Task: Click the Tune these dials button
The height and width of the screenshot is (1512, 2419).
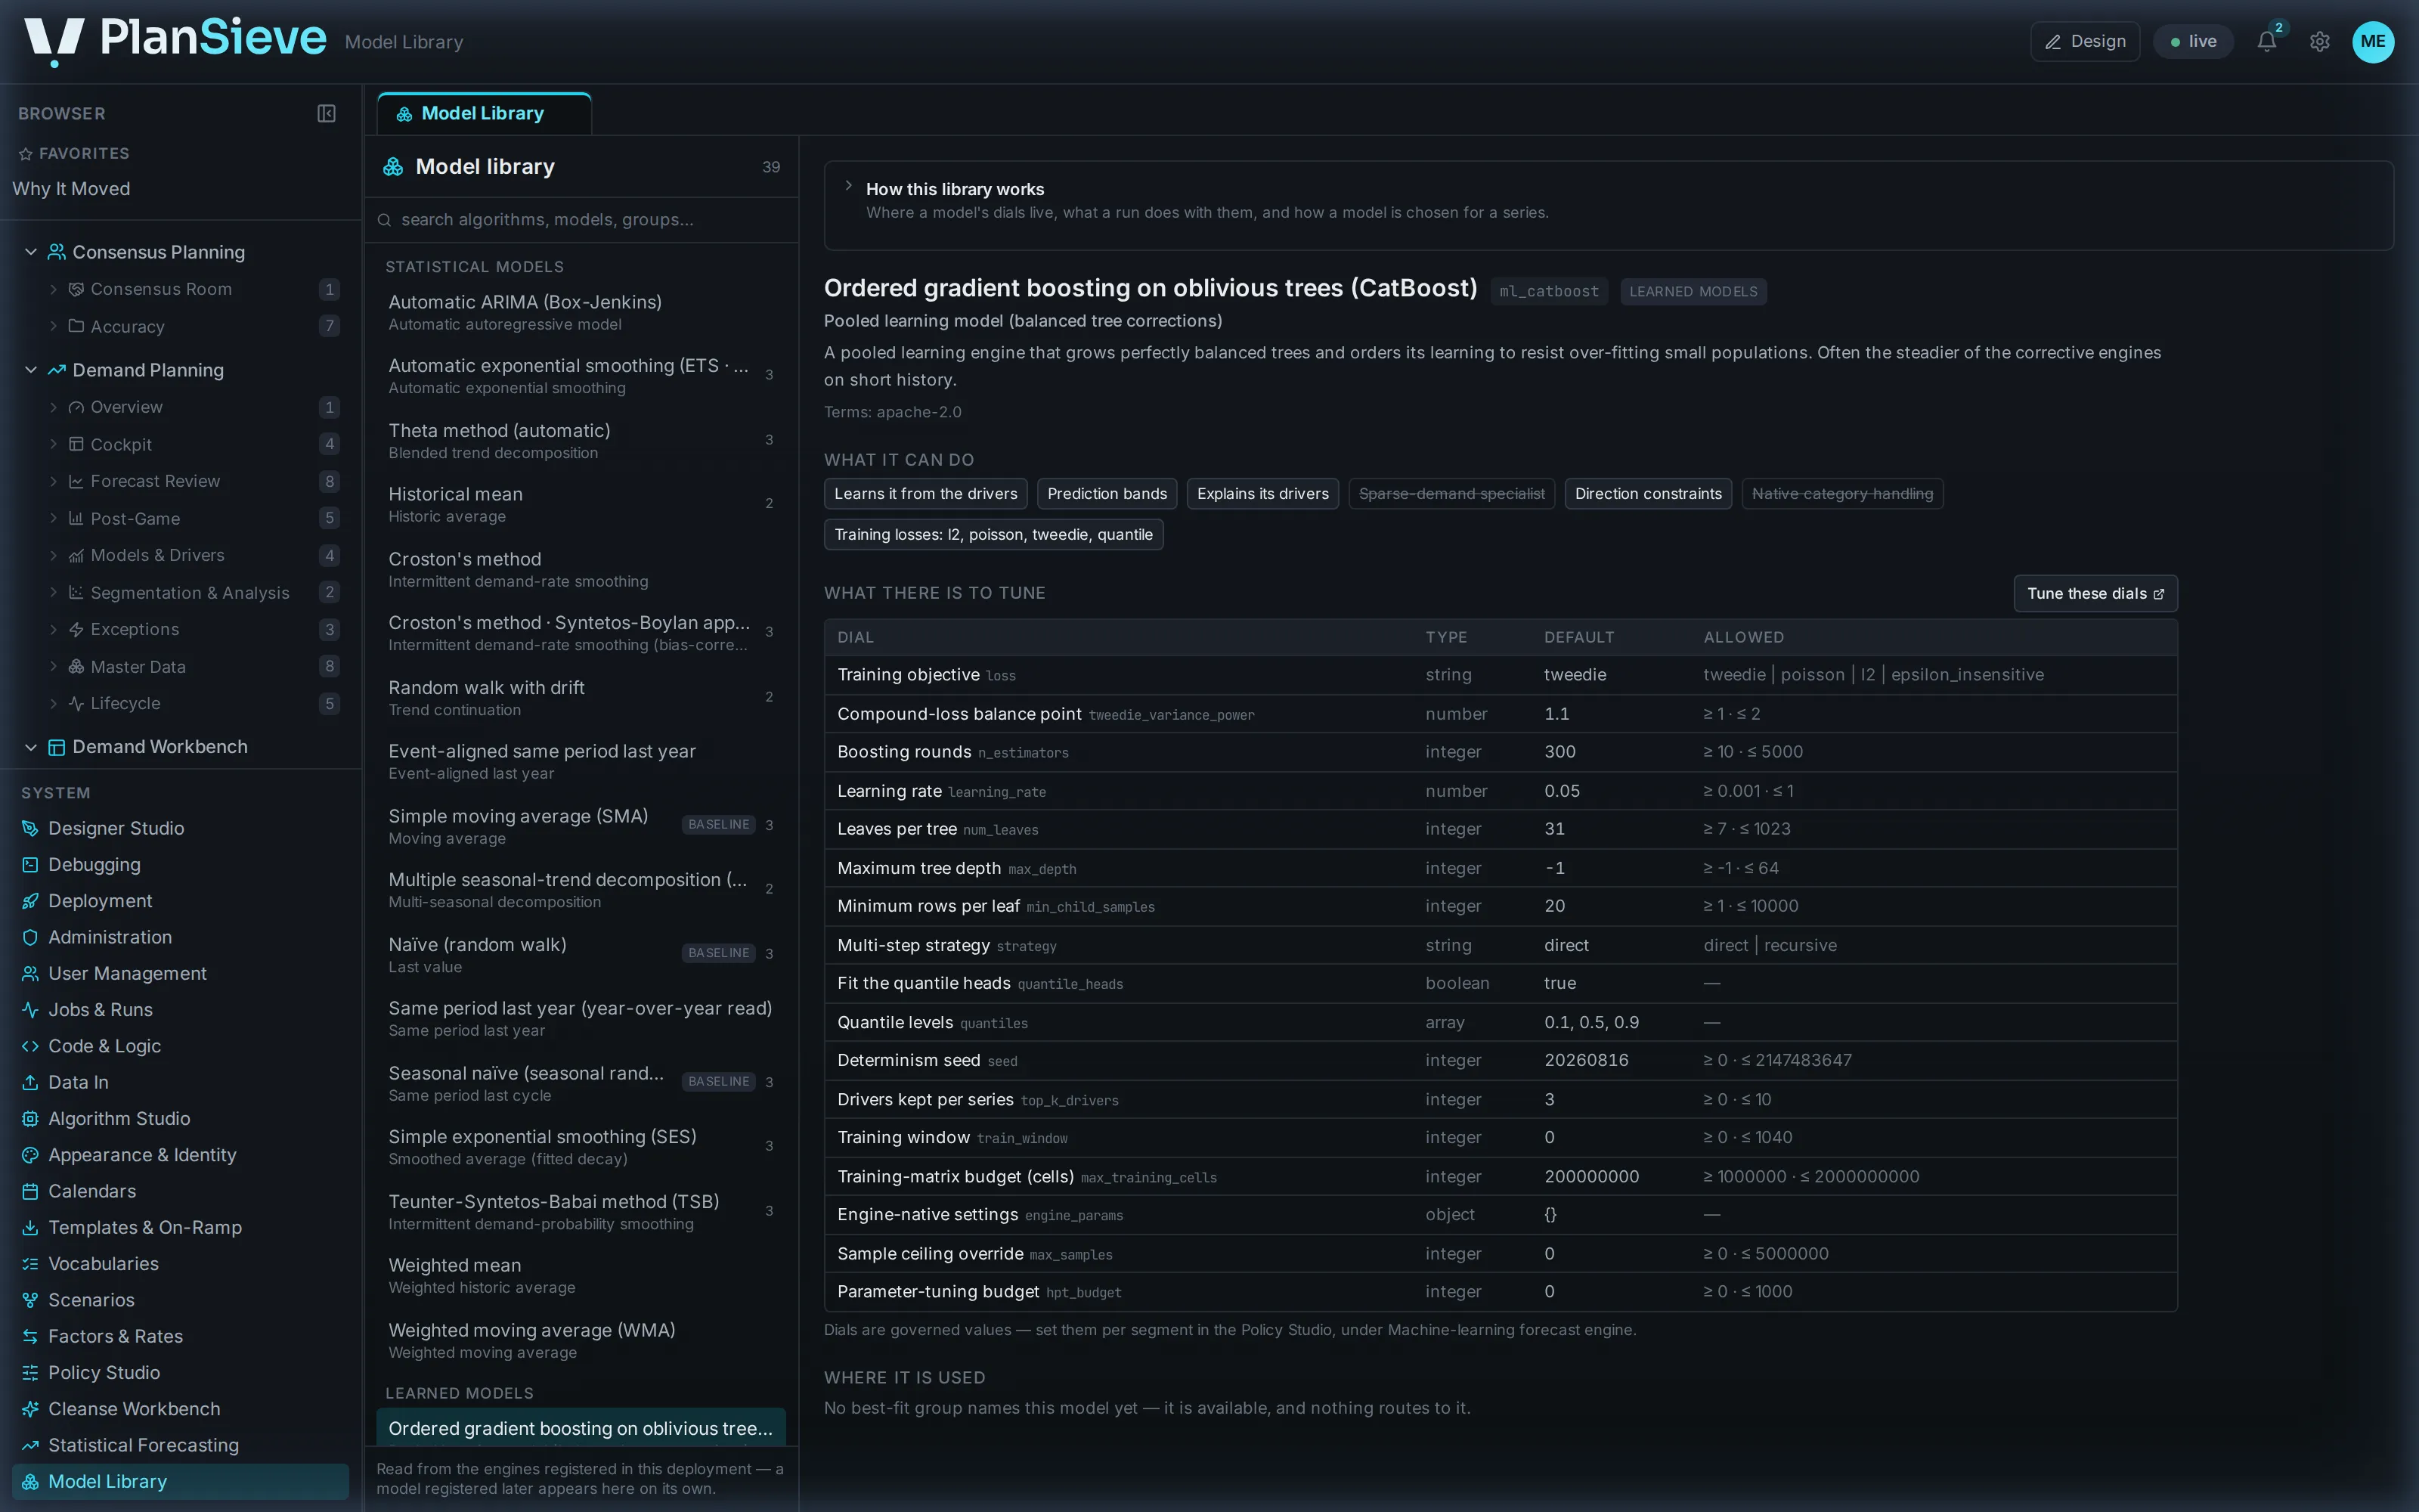Action: (x=2095, y=594)
